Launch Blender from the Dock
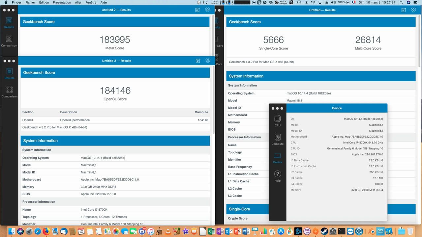 pos(371,231)
